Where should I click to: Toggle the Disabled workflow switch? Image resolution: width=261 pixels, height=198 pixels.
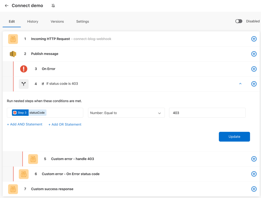pos(239,21)
